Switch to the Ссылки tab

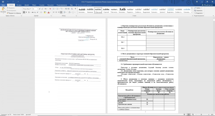pyautogui.click(x=42, y=5)
